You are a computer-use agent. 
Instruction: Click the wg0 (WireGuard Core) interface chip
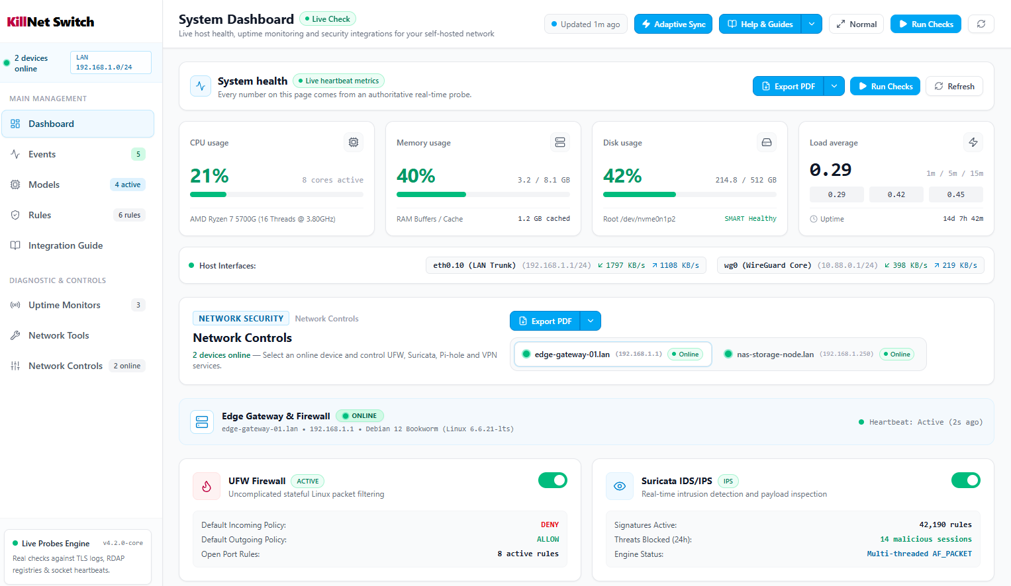coord(851,265)
